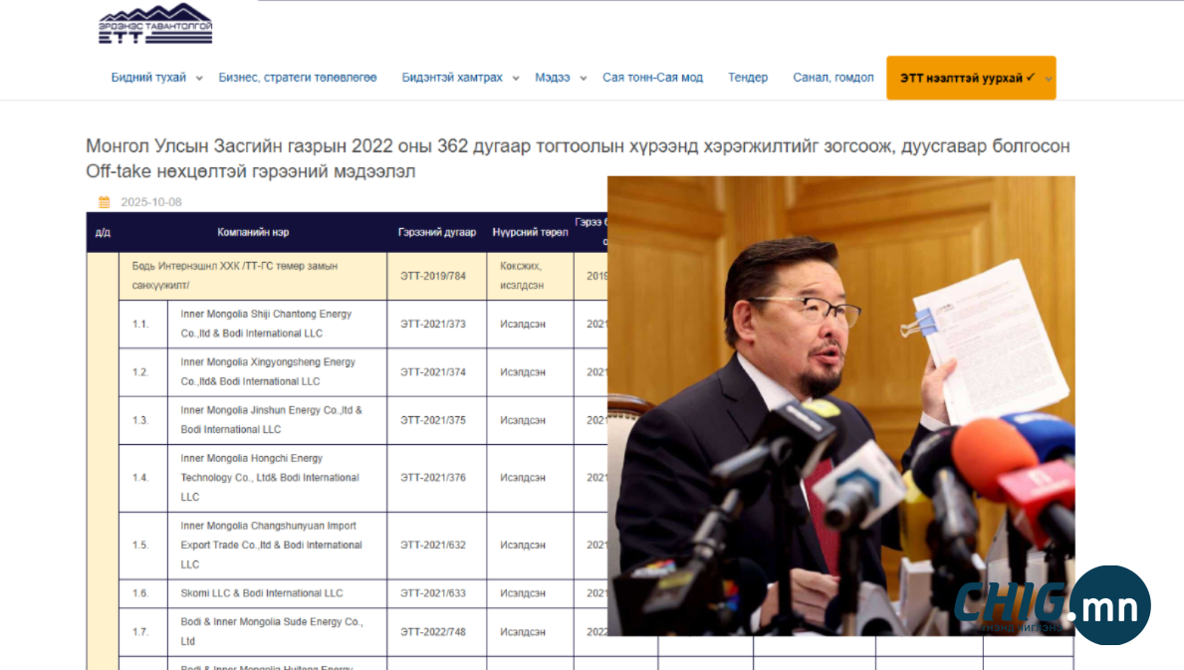Click the Нүүрсний төрөл column header
The height and width of the screenshot is (670, 1184).
pos(530,232)
